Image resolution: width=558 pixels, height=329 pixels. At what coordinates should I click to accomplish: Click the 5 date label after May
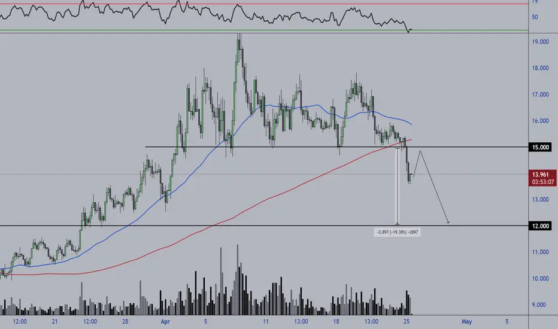coord(507,322)
